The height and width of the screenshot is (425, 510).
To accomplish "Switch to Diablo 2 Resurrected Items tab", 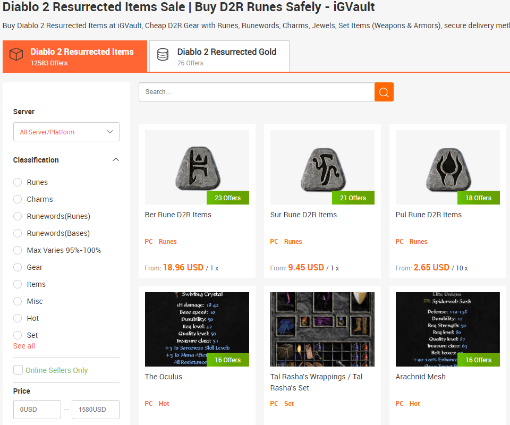I will pyautogui.click(x=75, y=56).
